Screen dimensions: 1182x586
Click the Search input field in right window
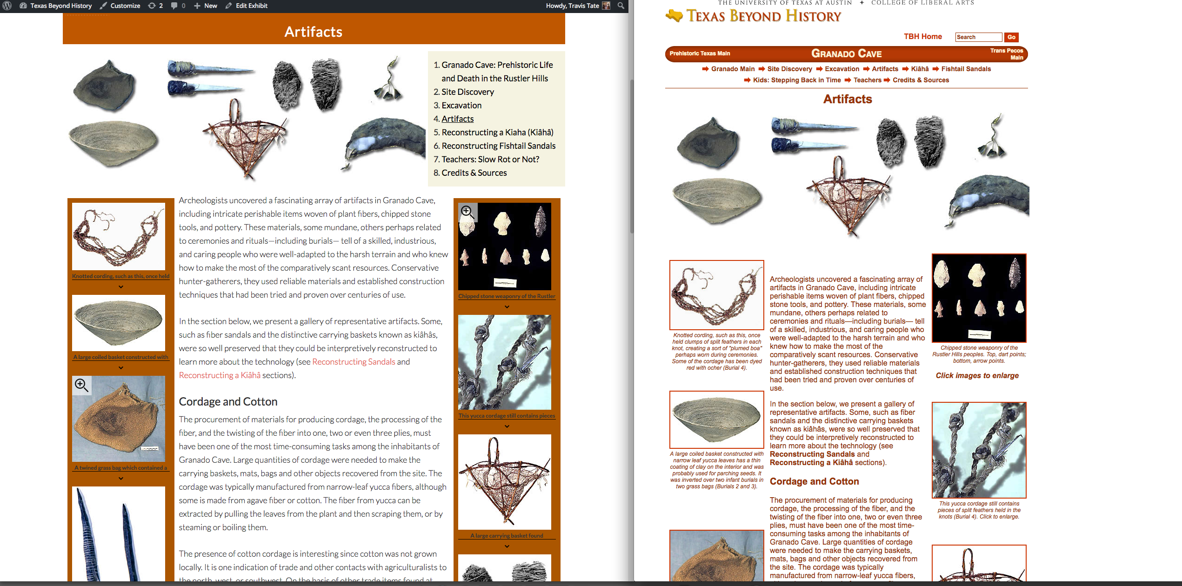click(x=978, y=37)
